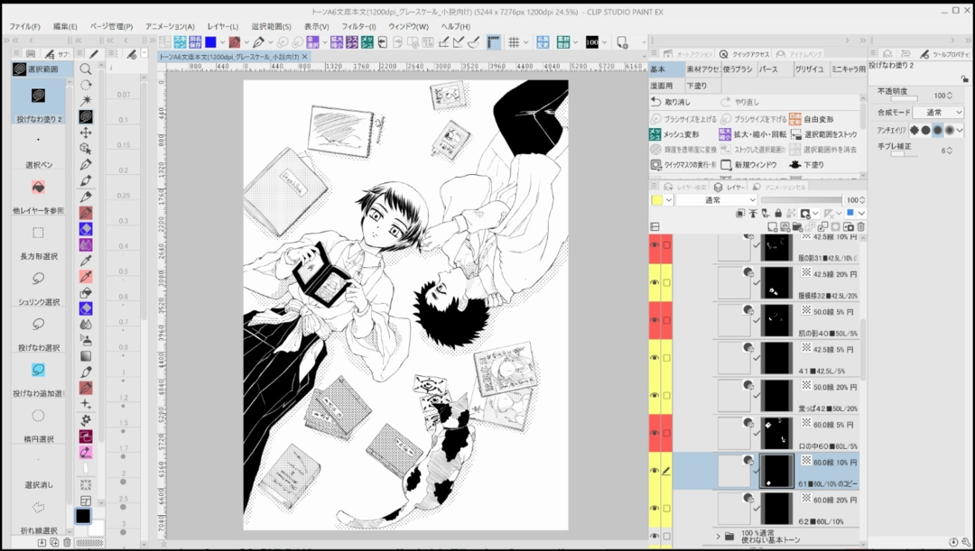
Task: Switch to the グリザイユ quick access tab
Action: [809, 69]
